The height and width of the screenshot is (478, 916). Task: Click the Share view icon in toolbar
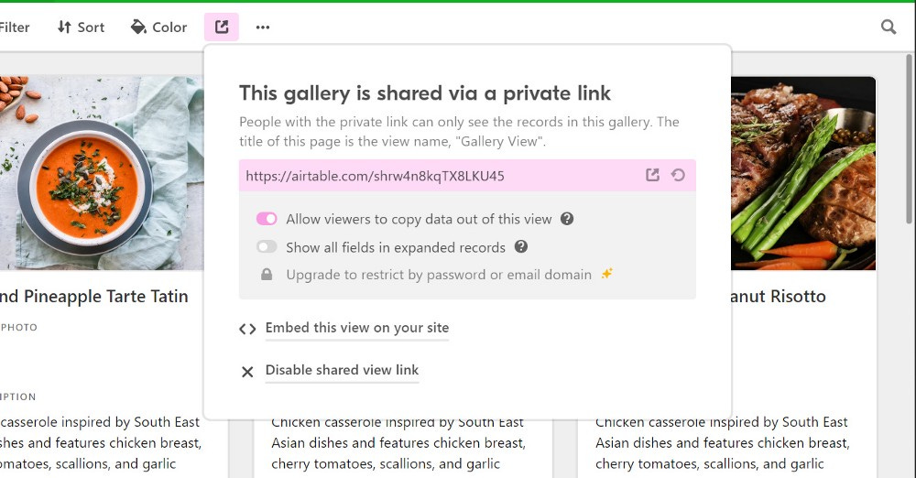[x=222, y=27]
